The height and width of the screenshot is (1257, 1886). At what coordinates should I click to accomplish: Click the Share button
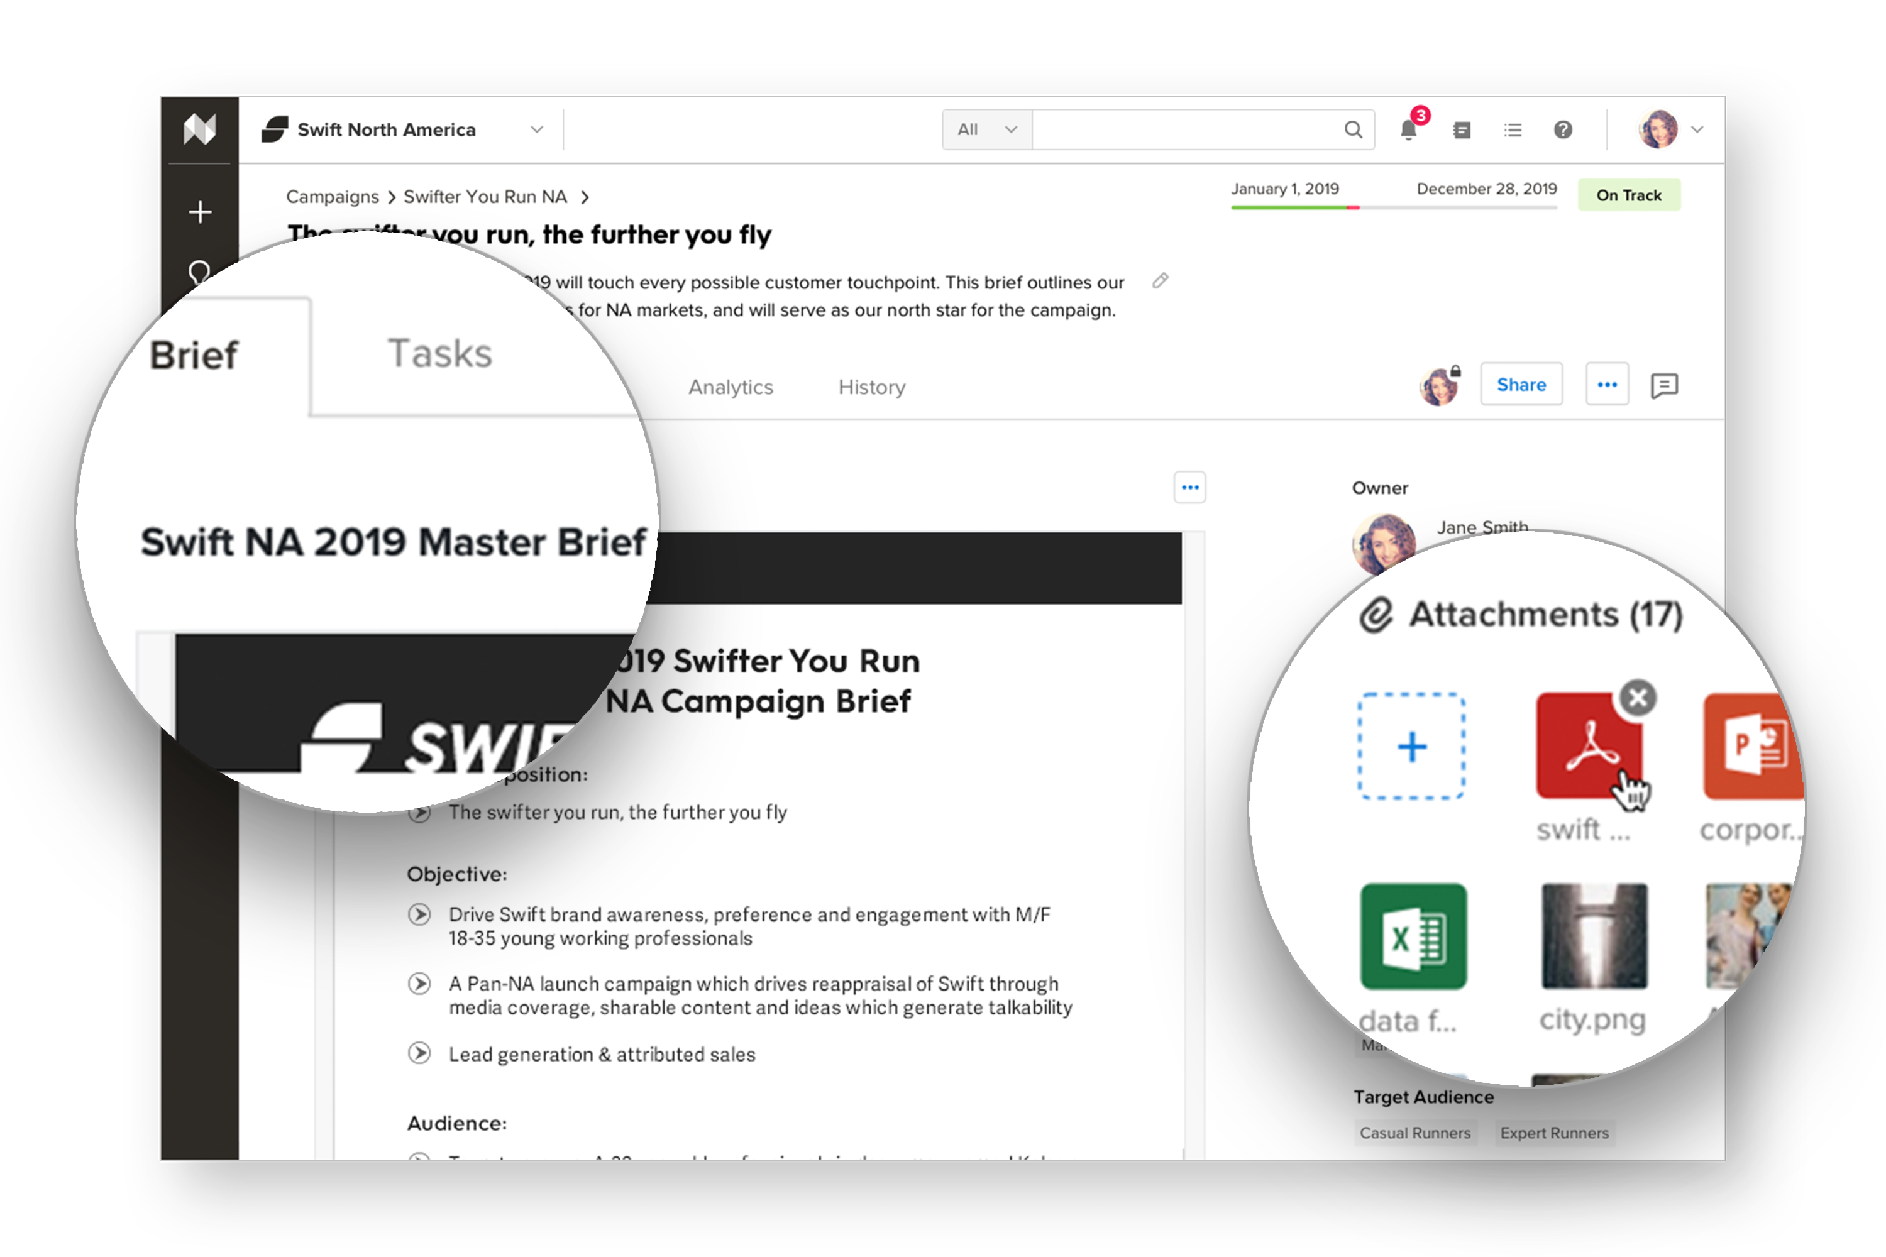click(x=1519, y=386)
